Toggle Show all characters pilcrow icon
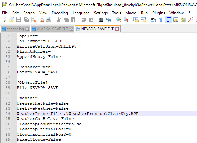This screenshot has height=143, width=197. [x=161, y=20]
